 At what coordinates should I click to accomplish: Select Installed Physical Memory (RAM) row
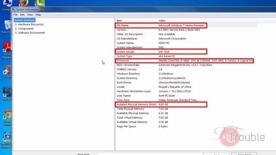[186, 105]
